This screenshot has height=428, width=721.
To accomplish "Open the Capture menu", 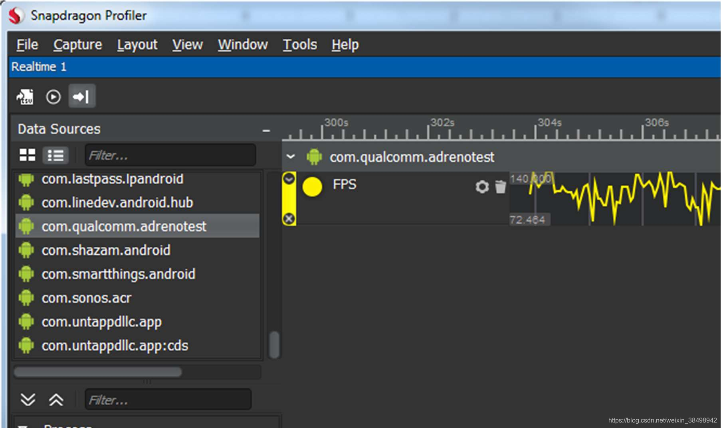I will pos(78,45).
